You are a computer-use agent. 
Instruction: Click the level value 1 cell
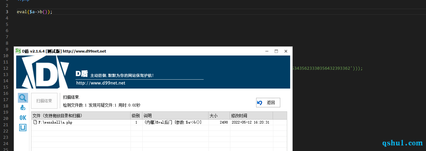pos(136,122)
